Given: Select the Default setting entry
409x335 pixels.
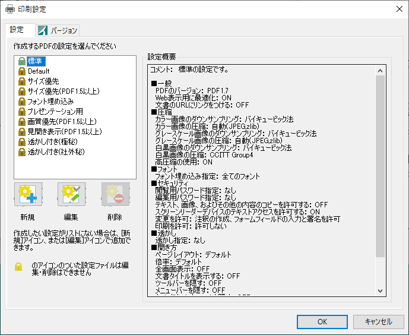Looking at the screenshot, I should [x=39, y=71].
